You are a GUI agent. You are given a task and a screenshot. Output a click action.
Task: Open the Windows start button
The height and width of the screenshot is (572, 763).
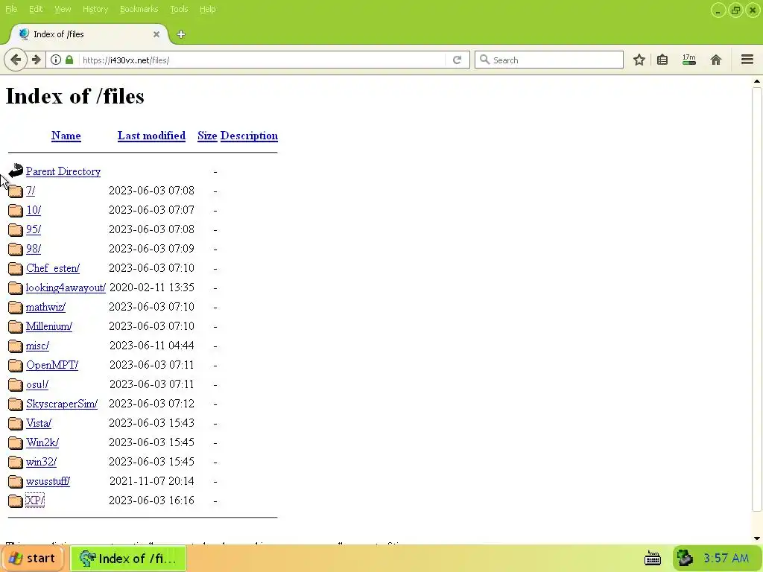tap(33, 558)
